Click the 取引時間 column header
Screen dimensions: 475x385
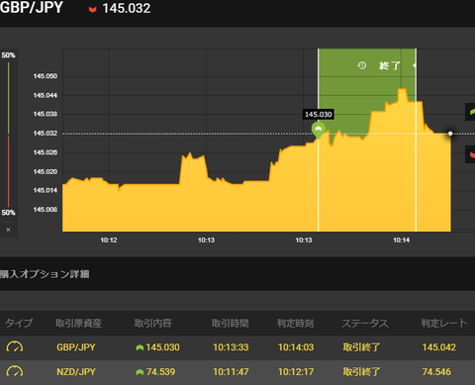click(x=231, y=323)
